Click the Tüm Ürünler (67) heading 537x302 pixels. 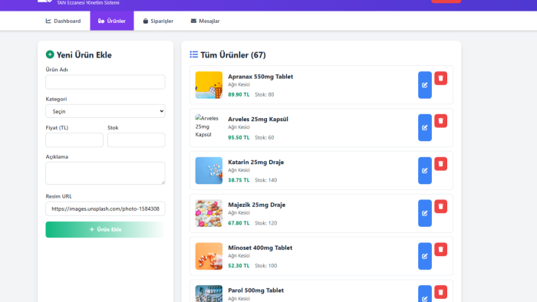233,54
